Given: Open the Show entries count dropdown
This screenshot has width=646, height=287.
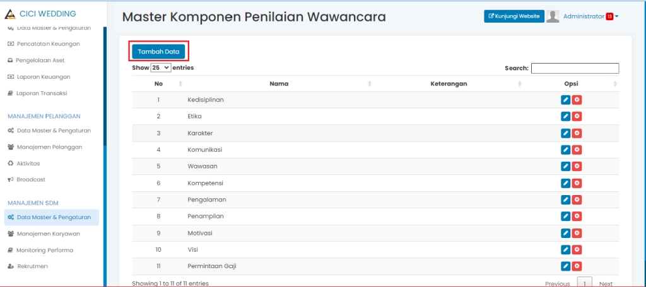Looking at the screenshot, I should point(161,67).
